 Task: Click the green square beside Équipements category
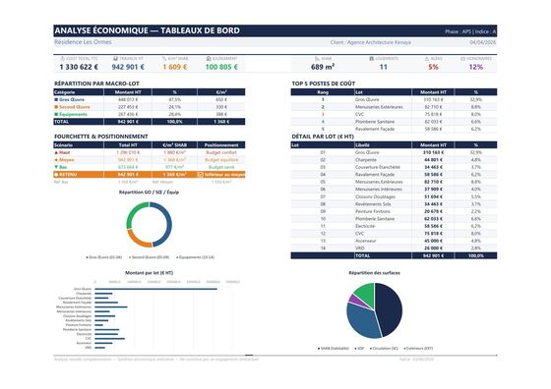[x=56, y=114]
